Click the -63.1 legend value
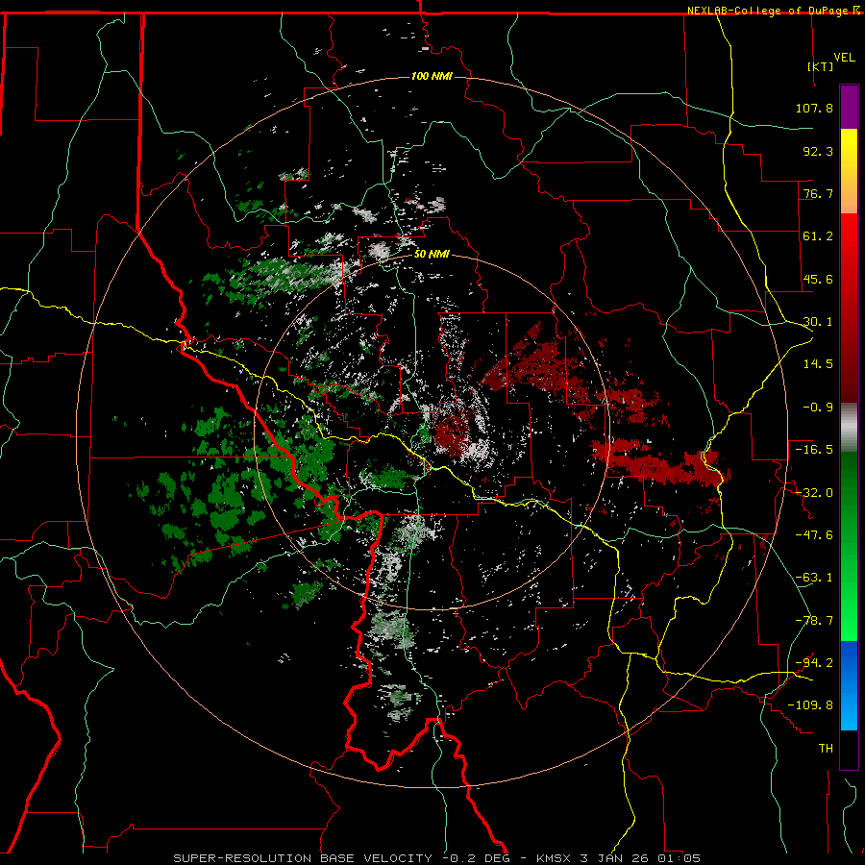865x865 pixels. pyautogui.click(x=814, y=578)
